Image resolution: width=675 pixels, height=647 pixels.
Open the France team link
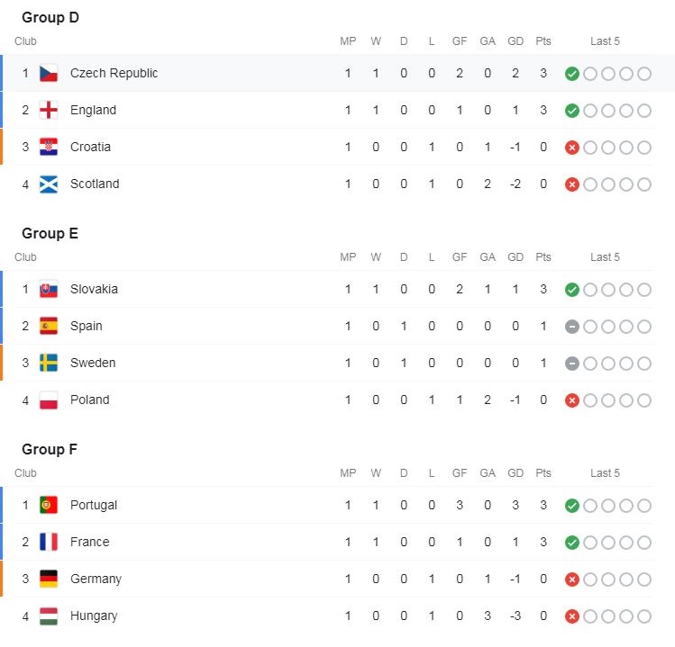[x=89, y=542]
